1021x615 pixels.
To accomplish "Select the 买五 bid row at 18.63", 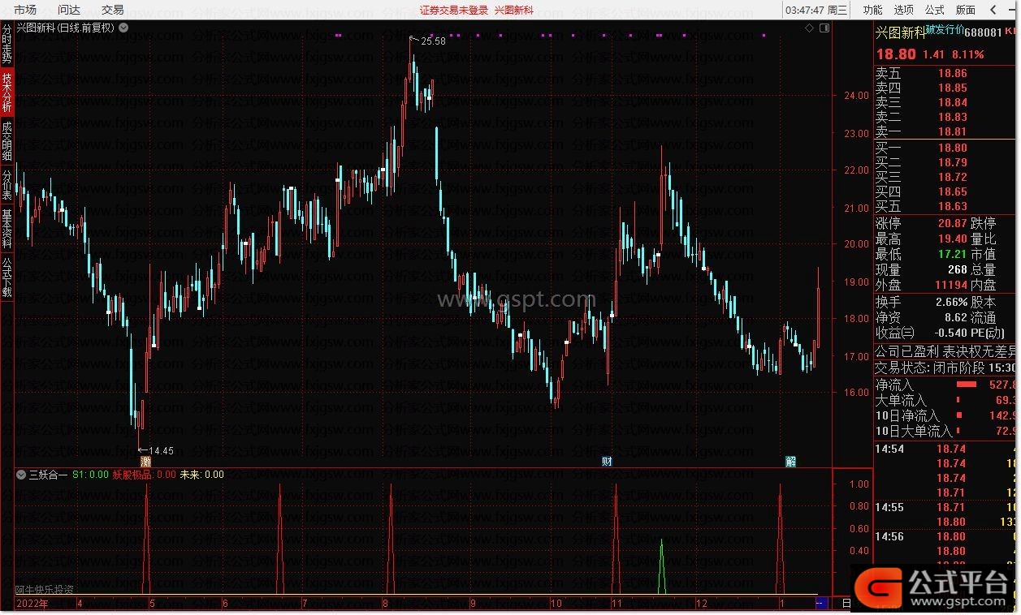I will (946, 206).
